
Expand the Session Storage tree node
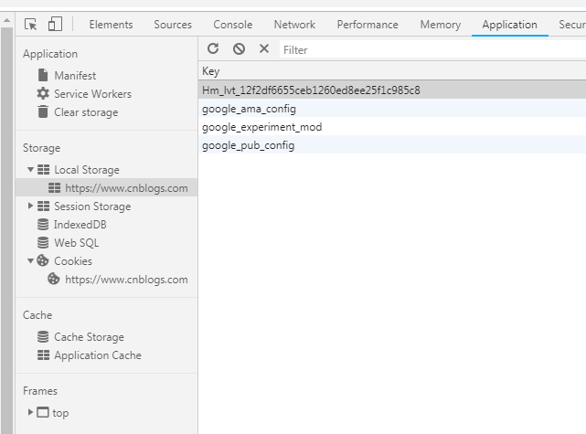tap(31, 206)
